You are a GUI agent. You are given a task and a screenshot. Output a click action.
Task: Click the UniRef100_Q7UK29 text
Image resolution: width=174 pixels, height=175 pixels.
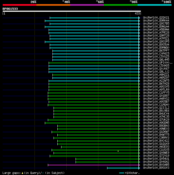click(156, 120)
